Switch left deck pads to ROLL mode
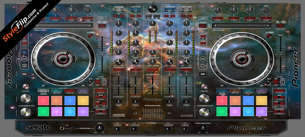 click(57, 91)
